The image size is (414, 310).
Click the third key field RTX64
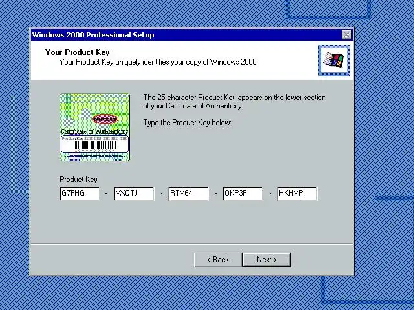[x=188, y=194]
